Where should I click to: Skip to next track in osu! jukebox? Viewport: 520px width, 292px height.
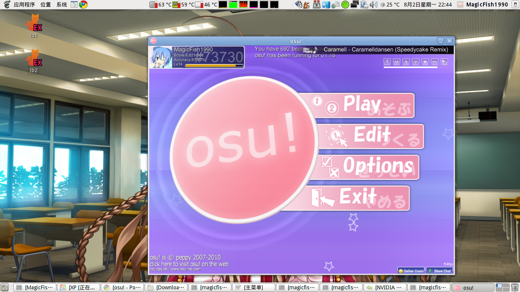[x=435, y=62]
